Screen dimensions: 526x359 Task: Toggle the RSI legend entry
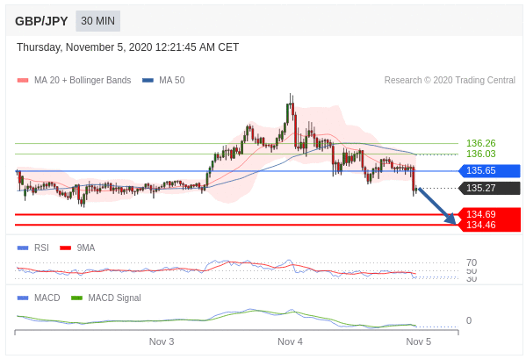coord(32,248)
